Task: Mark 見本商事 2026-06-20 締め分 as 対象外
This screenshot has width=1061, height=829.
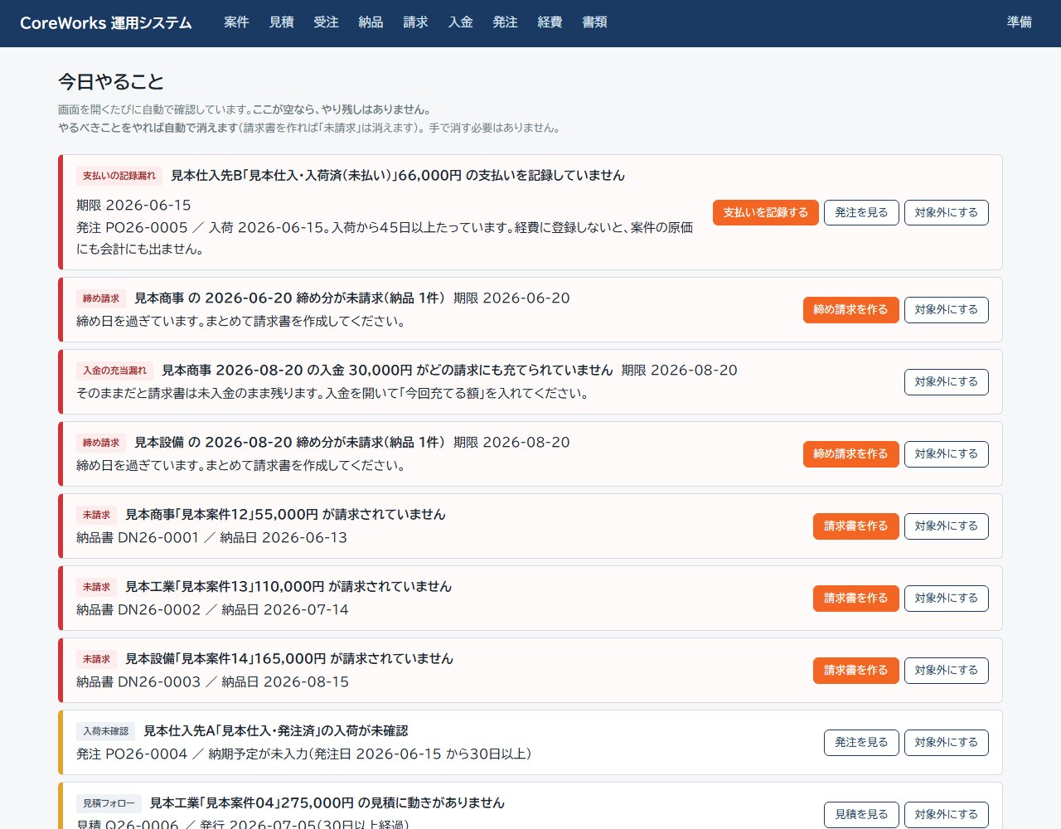Action: (x=947, y=310)
